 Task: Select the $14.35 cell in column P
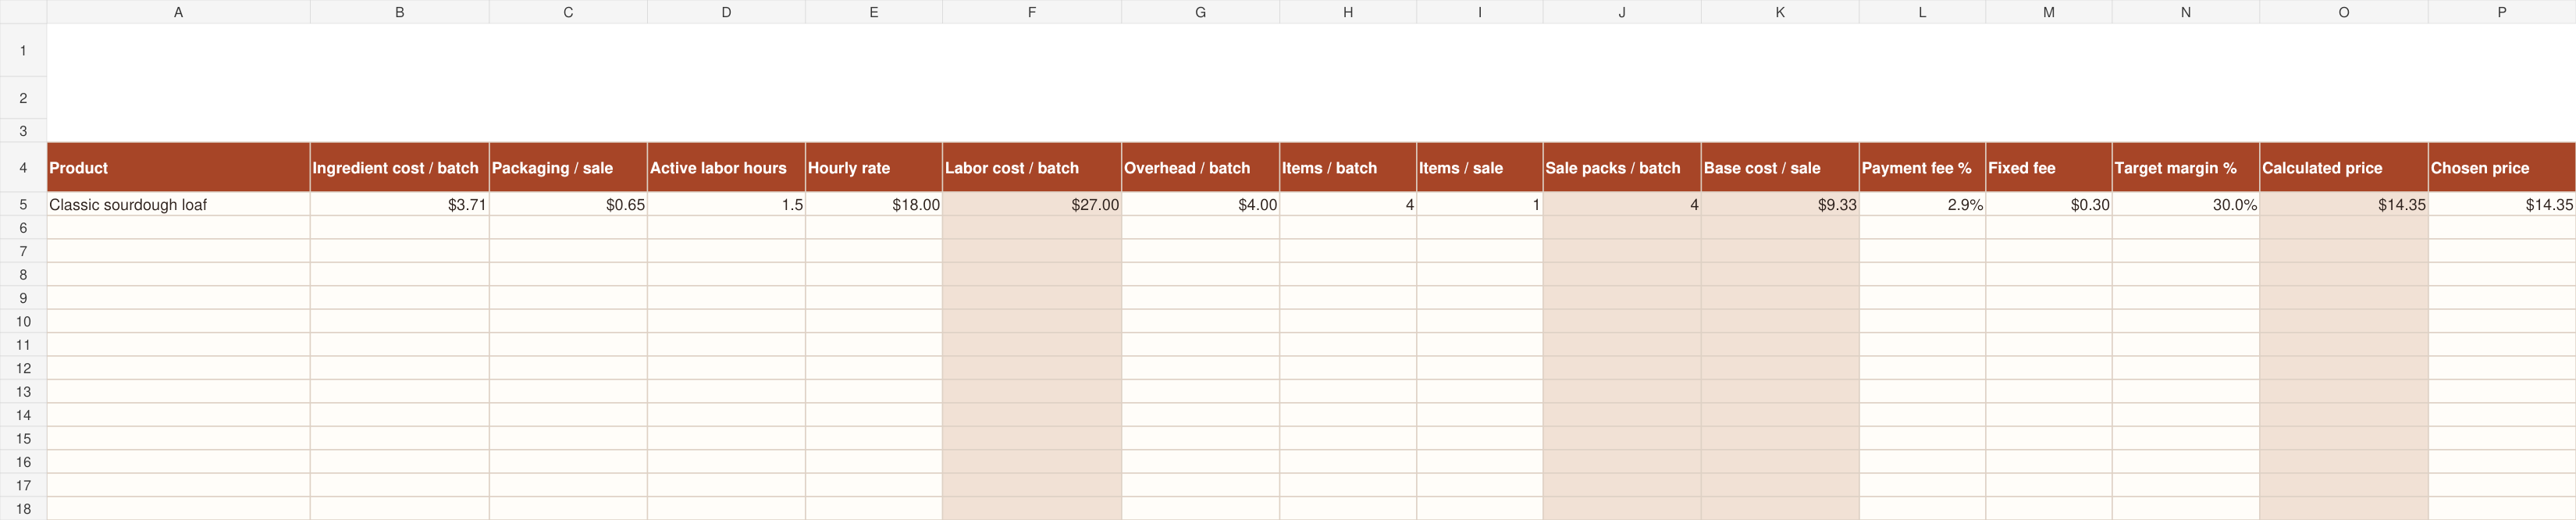pyautogui.click(x=2501, y=204)
